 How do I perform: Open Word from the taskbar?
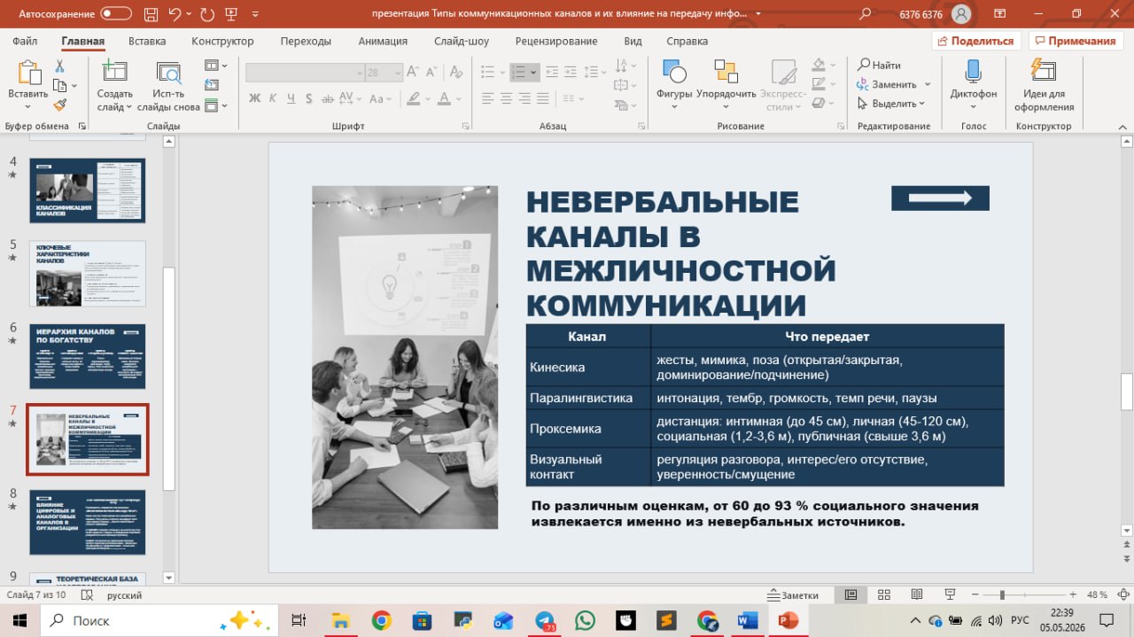[x=747, y=620]
